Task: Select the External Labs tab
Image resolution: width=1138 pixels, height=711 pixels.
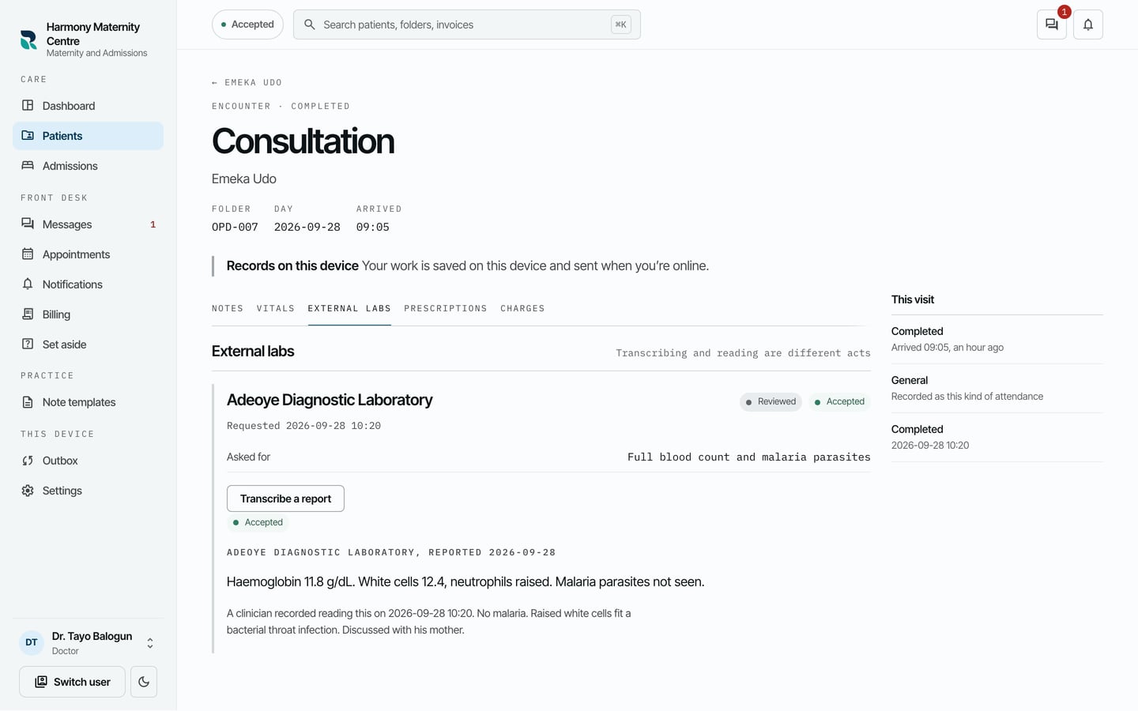Action: click(349, 308)
